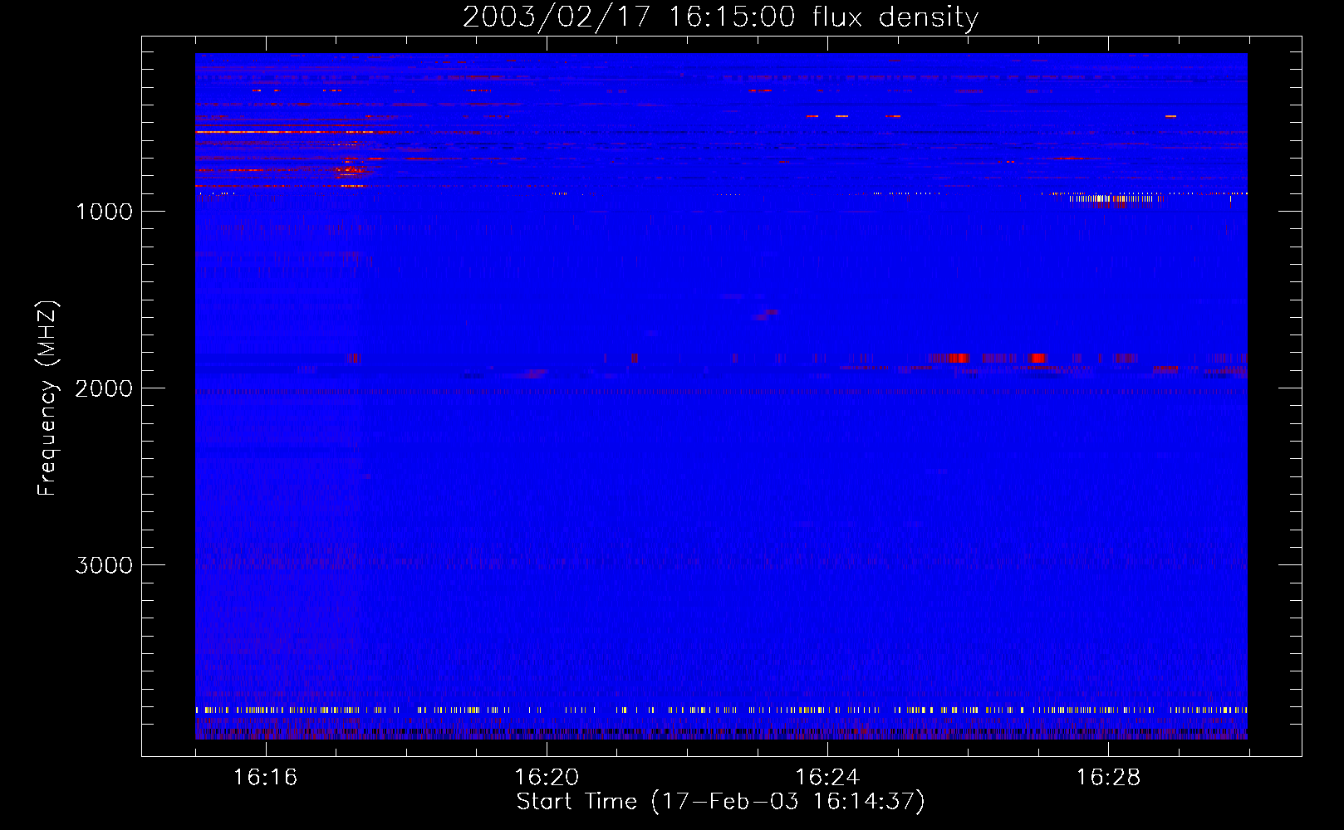Click the 1000 frequency tick label
1344x830 pixels.
pos(104,212)
